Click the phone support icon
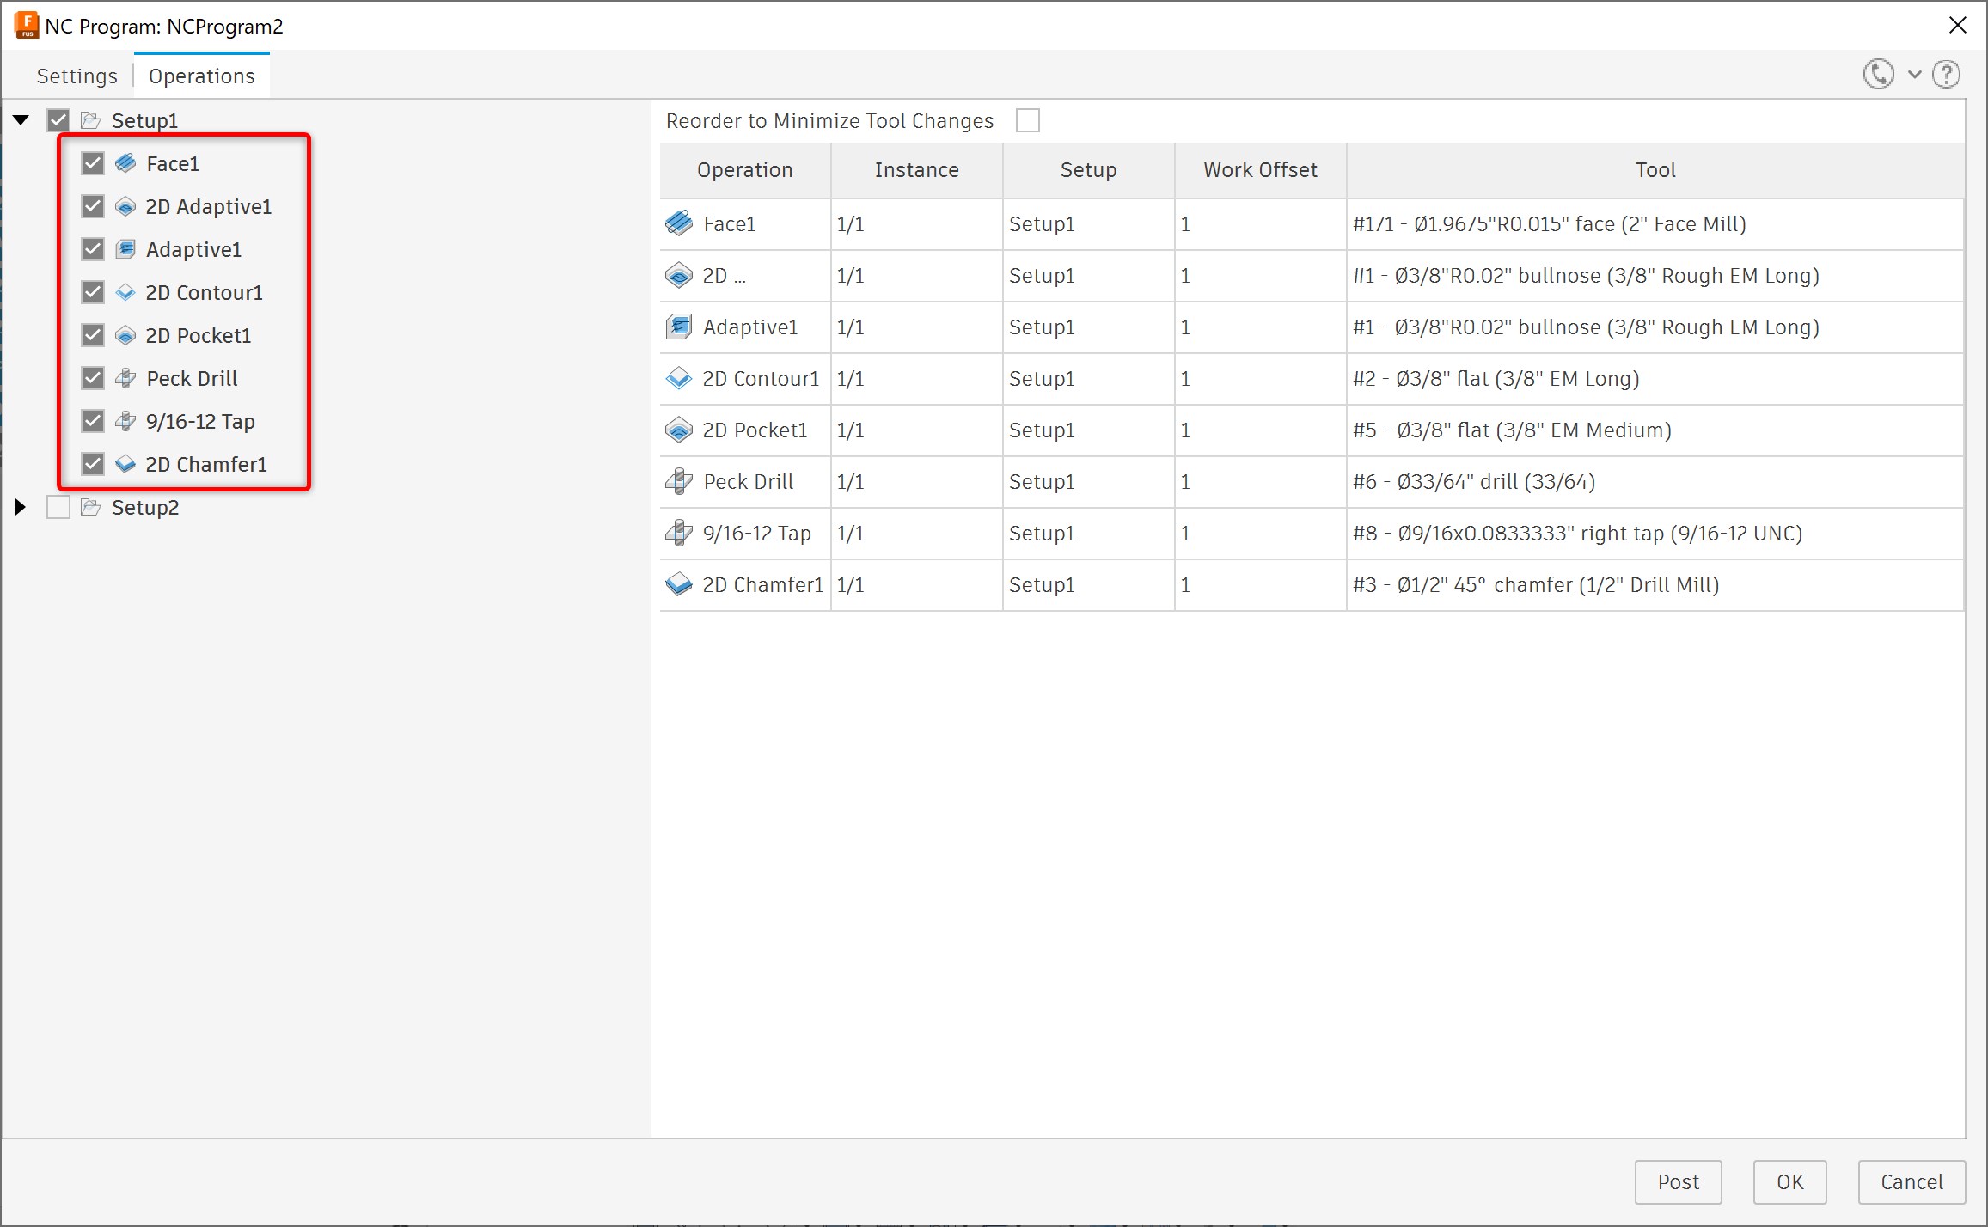Screen dimensions: 1988x1227 pos(1878,75)
